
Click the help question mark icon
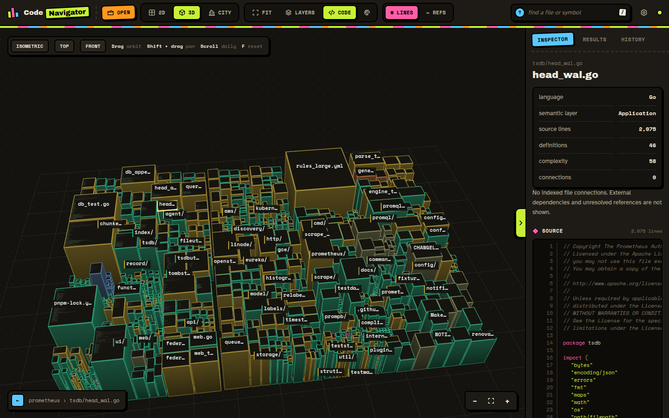[520, 13]
